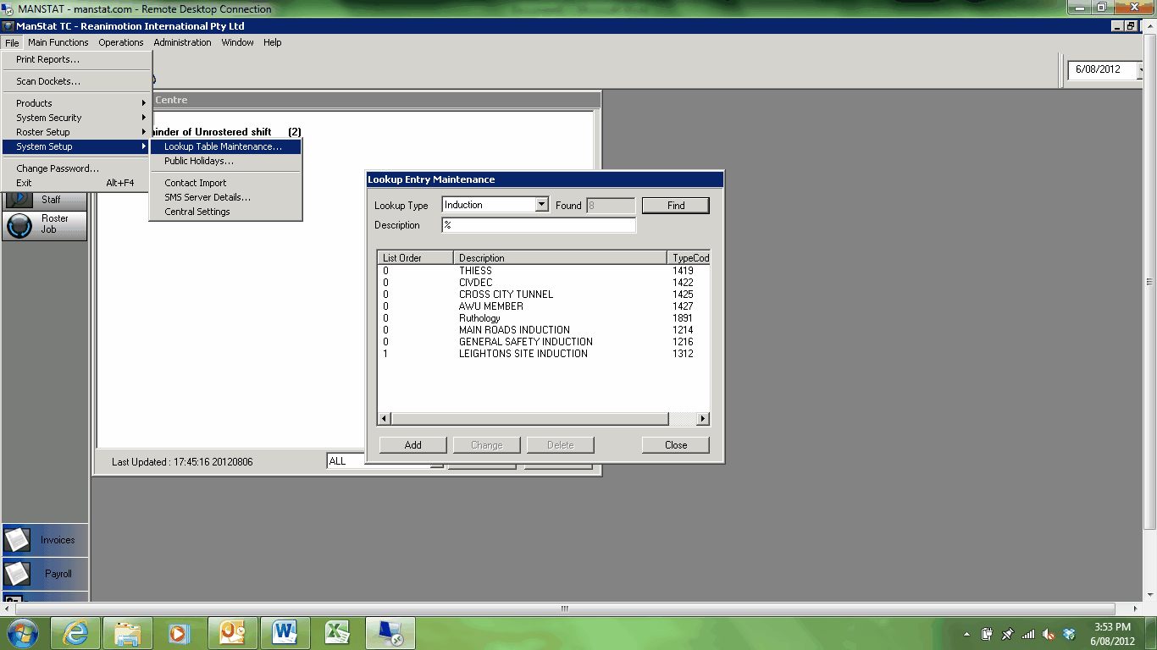Show hidden system tray icons

(967, 634)
